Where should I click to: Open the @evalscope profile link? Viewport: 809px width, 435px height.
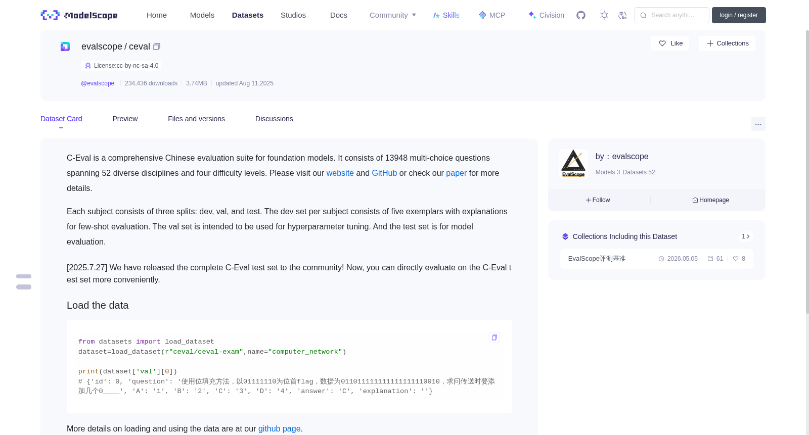pos(98,83)
